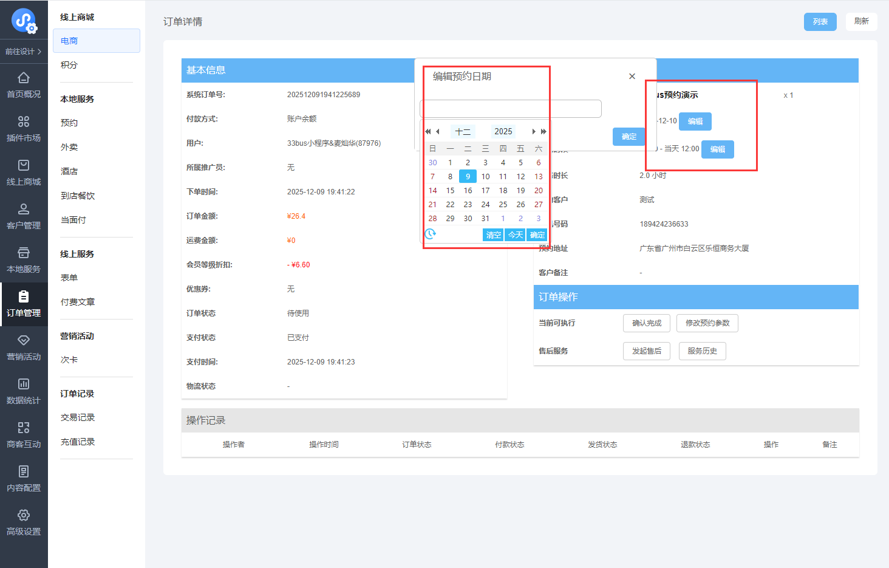
Task: Click the 今天 button in date picker
Action: pyautogui.click(x=516, y=234)
